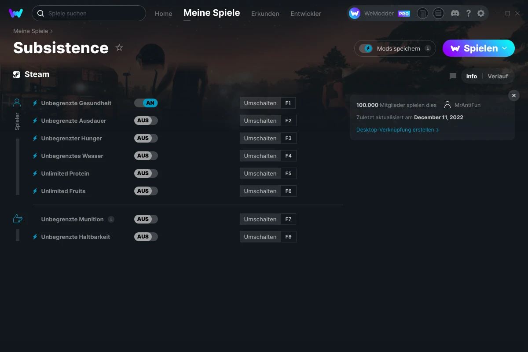Click the Spiele suchen search field

[92, 13]
